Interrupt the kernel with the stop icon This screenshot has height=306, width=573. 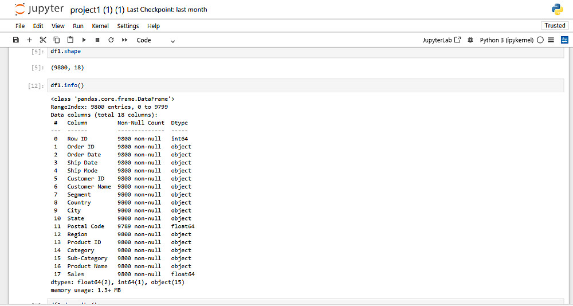[97, 40]
